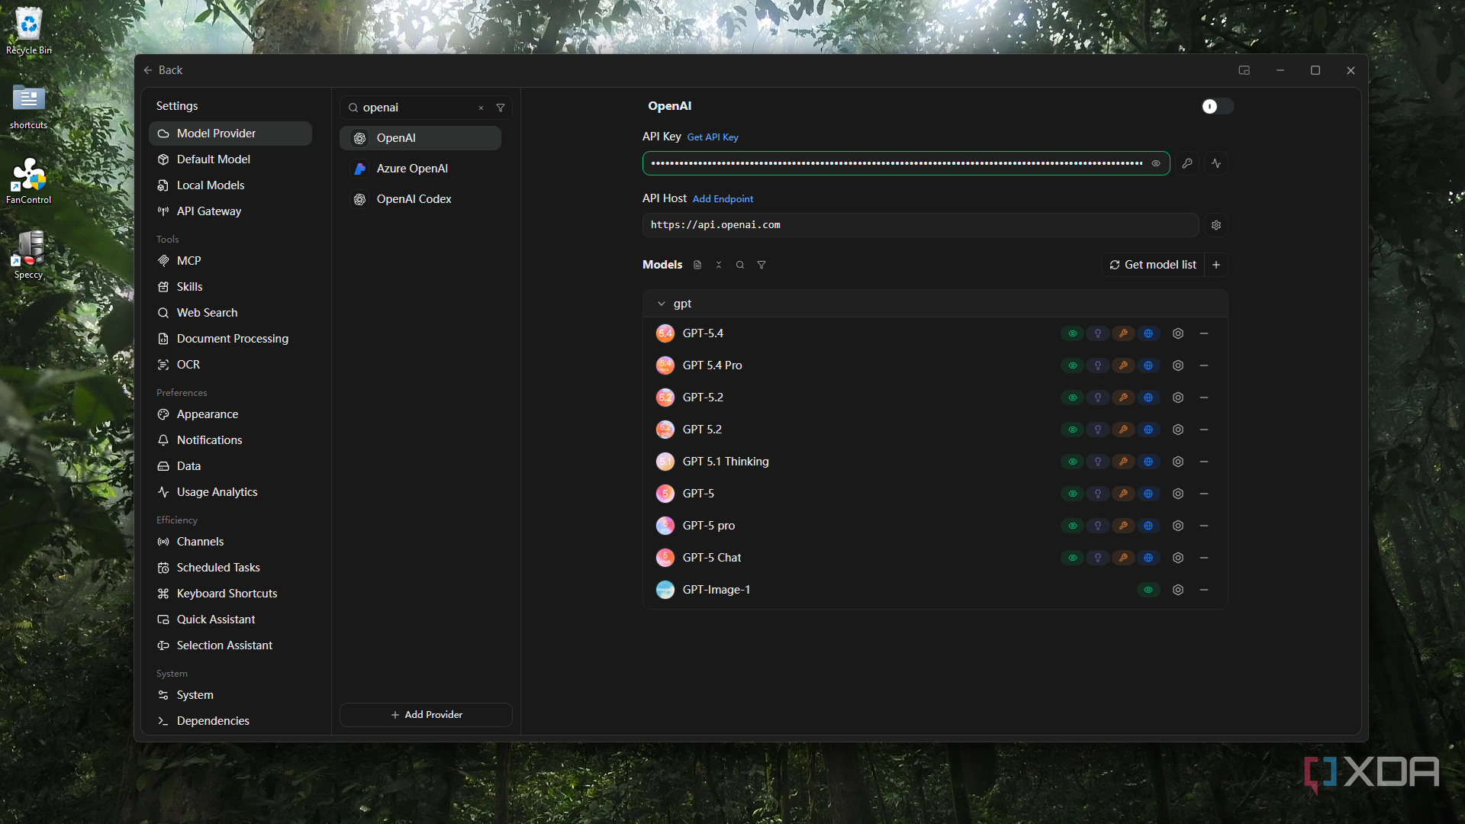Image resolution: width=1465 pixels, height=824 pixels.
Task: Open Usage Analytics page
Action: 230,492
